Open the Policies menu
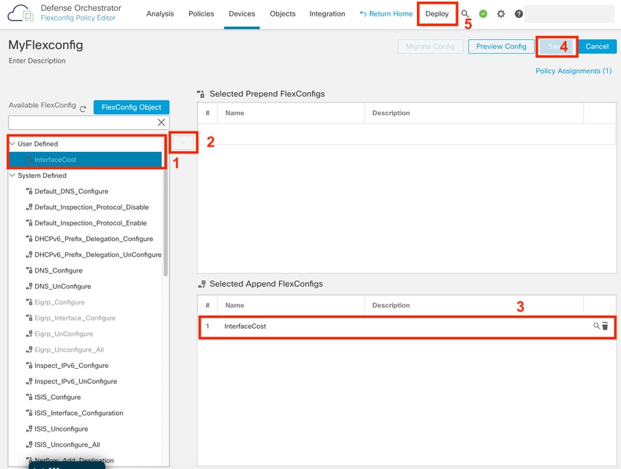The width and height of the screenshot is (621, 469). coord(202,14)
